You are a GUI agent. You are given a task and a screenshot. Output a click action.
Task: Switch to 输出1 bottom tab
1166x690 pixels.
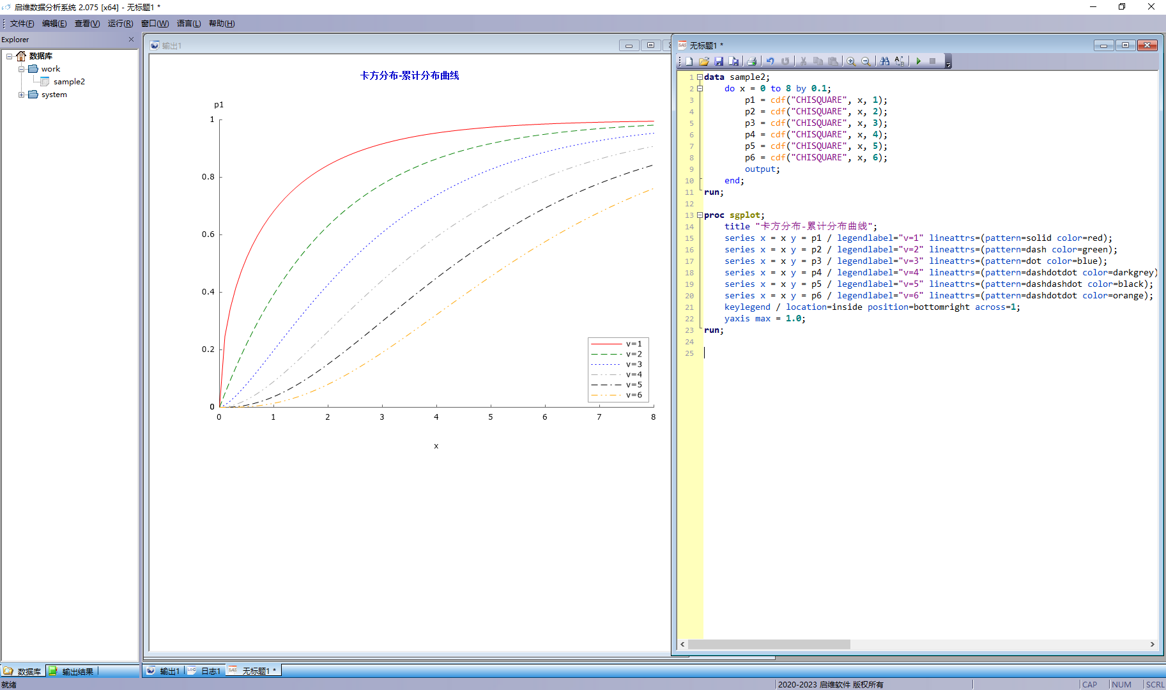[164, 671]
